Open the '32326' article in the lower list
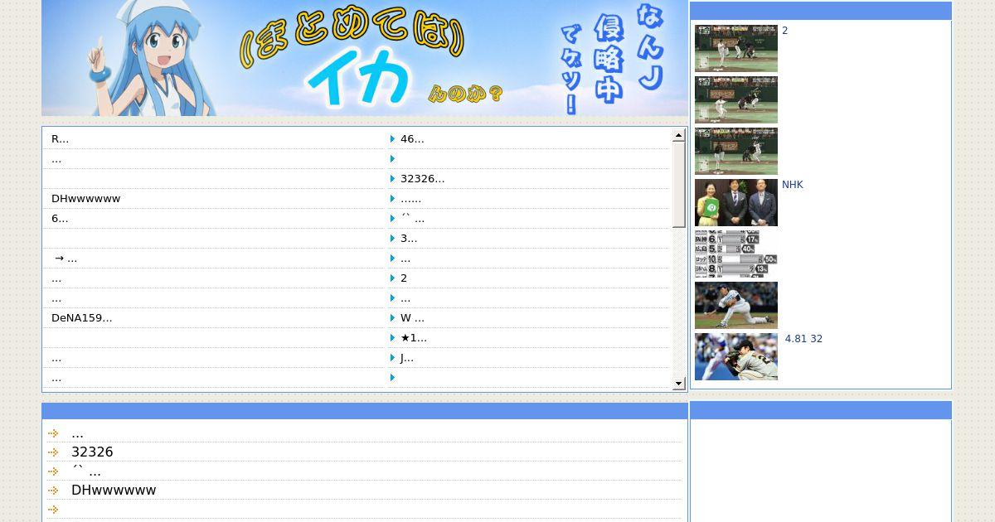The image size is (995, 522). click(x=92, y=452)
